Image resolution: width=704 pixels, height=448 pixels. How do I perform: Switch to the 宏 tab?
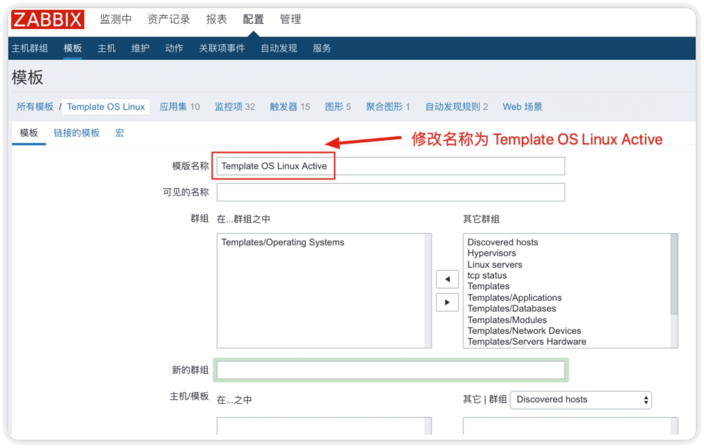click(x=120, y=133)
